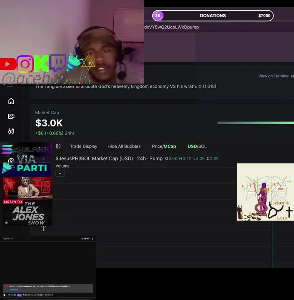Click the green Kick logo on the webcam overlay
This screenshot has width=294, height=300.
pos(42,63)
